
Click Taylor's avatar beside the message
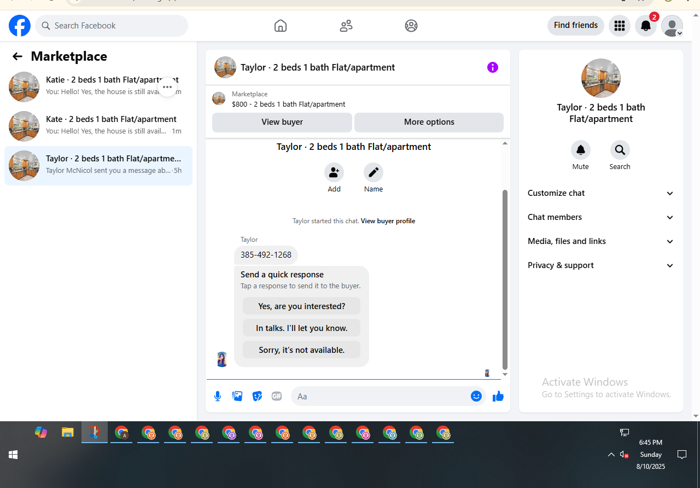(x=222, y=359)
